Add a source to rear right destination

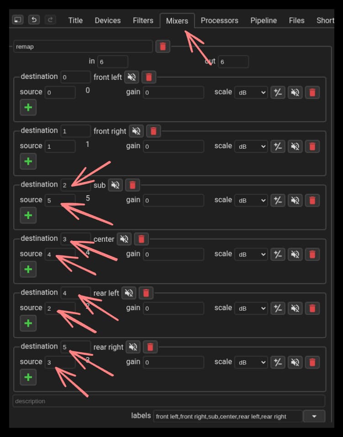[x=28, y=377]
